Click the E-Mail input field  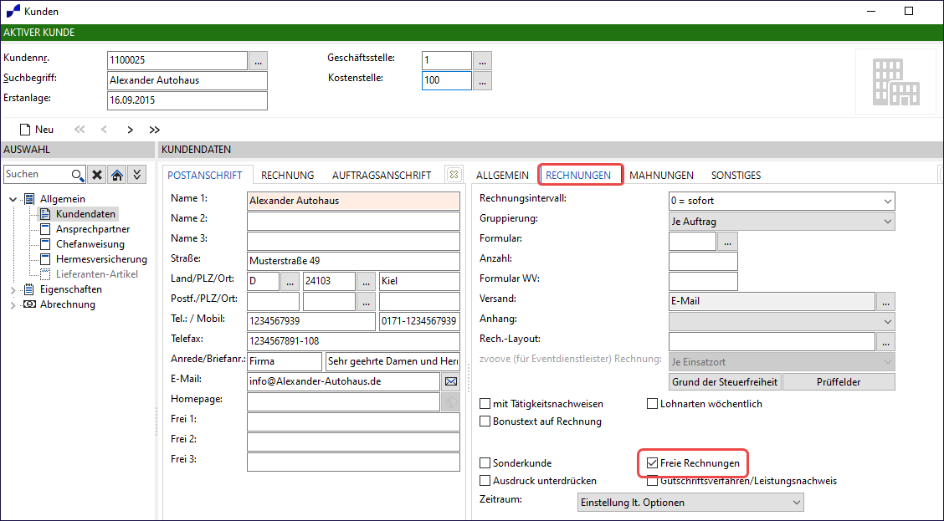point(343,381)
